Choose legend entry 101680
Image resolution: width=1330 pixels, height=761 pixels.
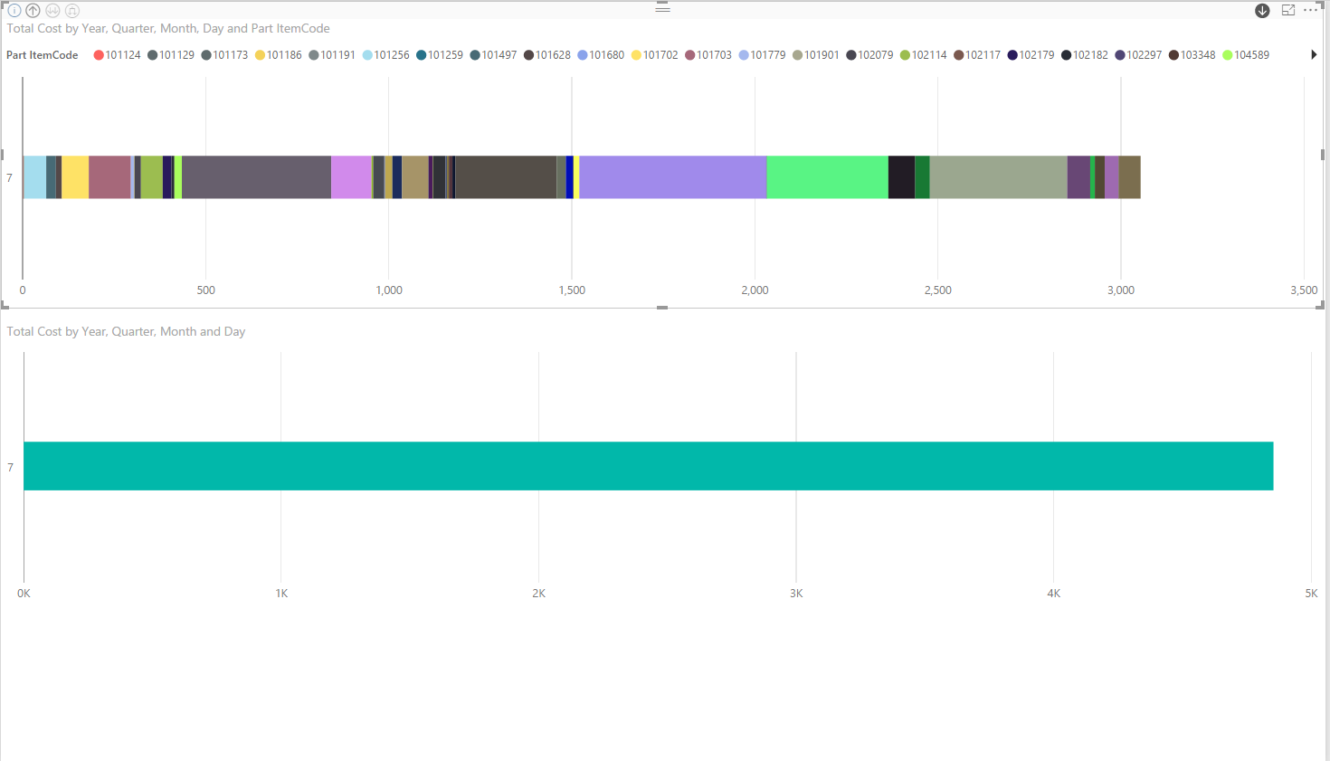click(x=601, y=55)
